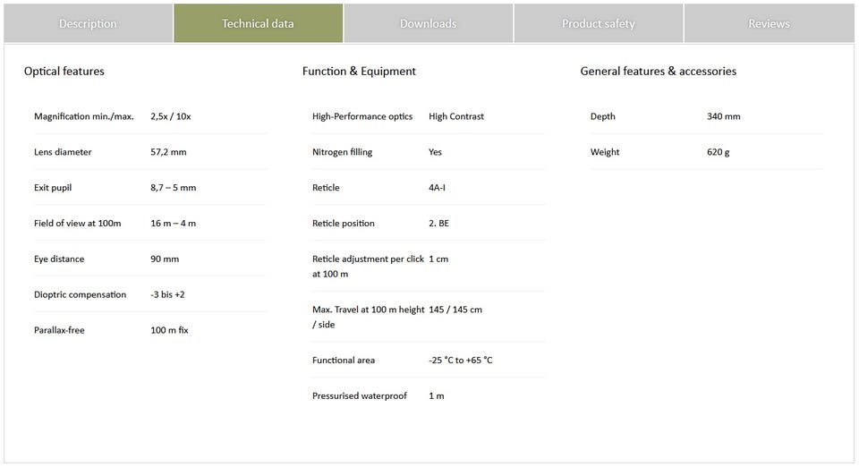Click the '1 cm' value
This screenshot has height=467, width=859.
[x=438, y=259]
